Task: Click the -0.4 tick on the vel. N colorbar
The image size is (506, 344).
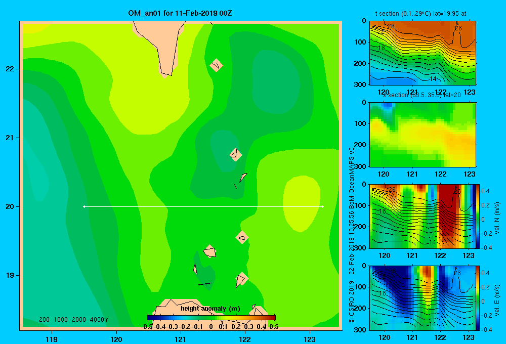Action: [486, 248]
